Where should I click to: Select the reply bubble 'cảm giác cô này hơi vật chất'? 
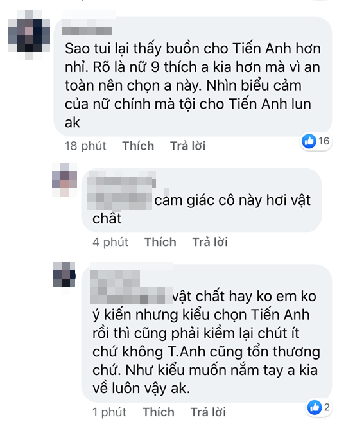[x=202, y=200]
